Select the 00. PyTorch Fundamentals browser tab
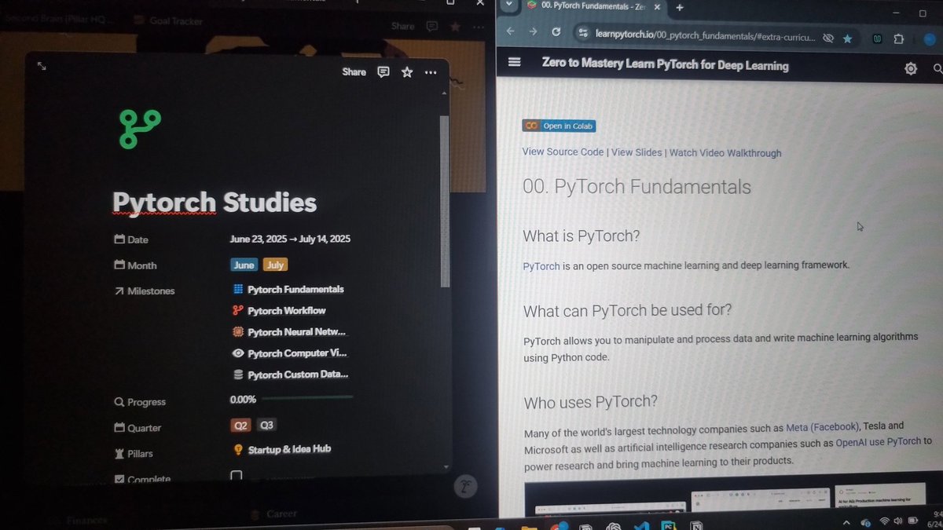The image size is (943, 530). (593, 6)
